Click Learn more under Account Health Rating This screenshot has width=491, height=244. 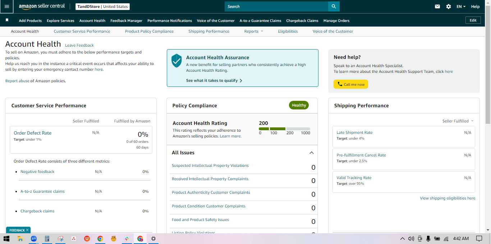click(x=230, y=136)
